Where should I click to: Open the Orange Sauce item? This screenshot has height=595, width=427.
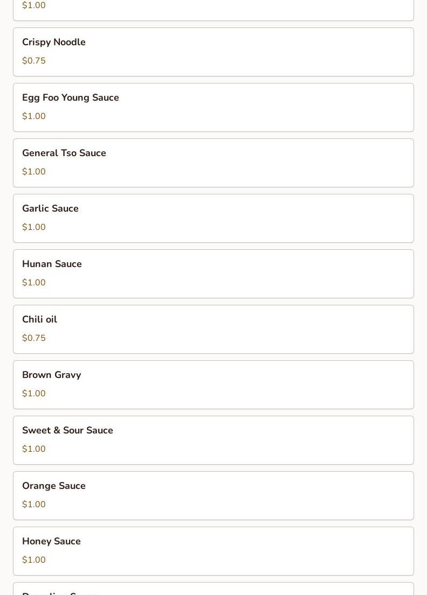(x=213, y=495)
